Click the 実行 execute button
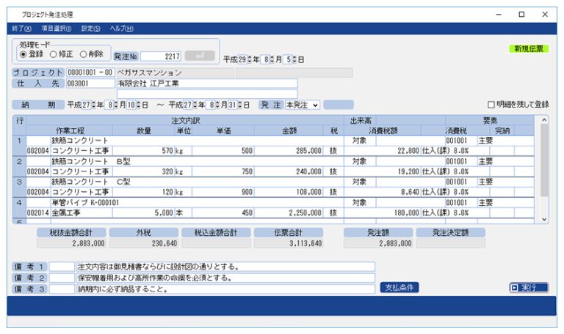Viewport: 564px width, 334px height. (x=528, y=287)
